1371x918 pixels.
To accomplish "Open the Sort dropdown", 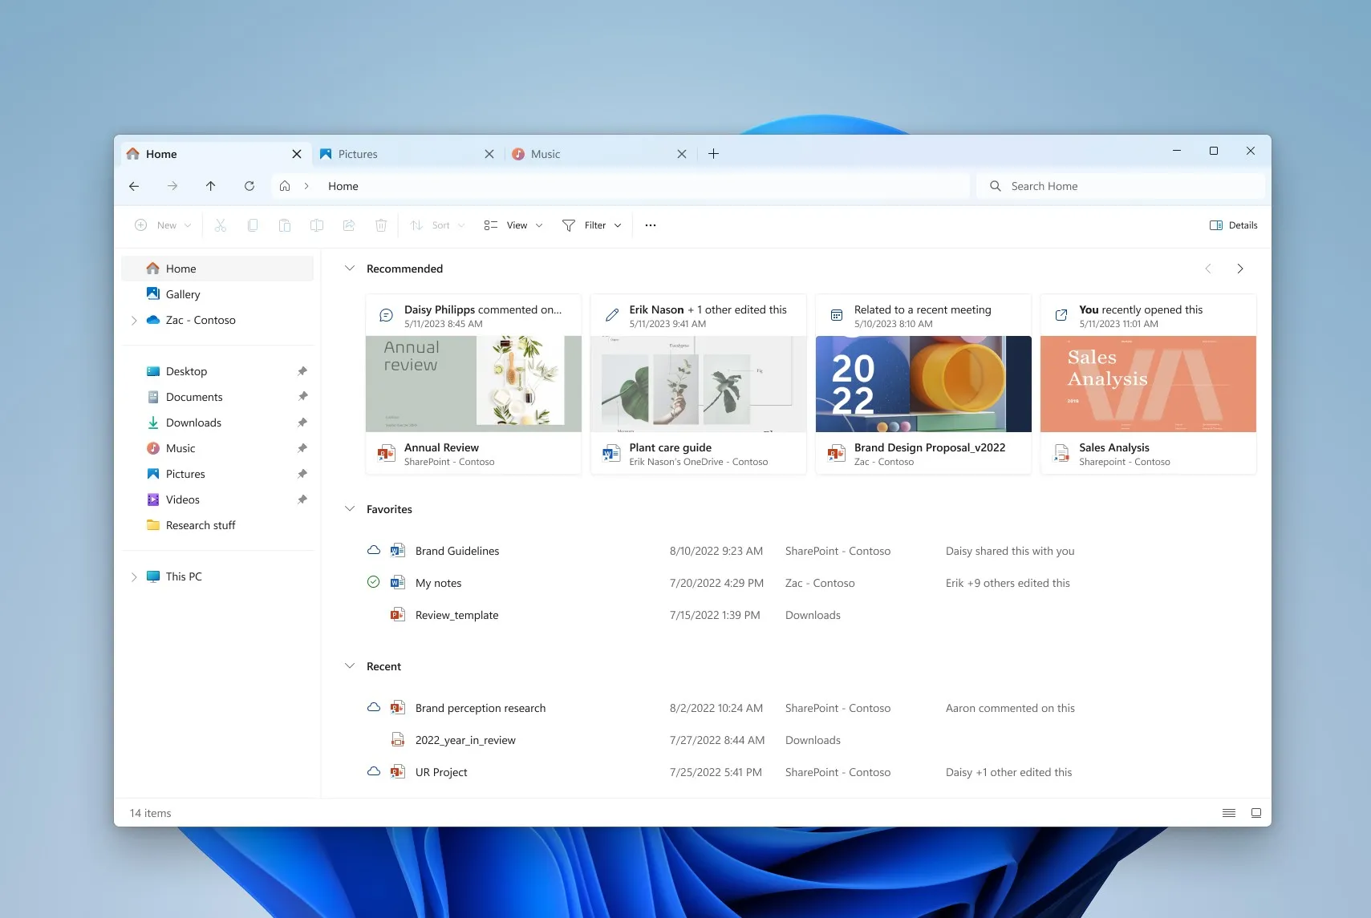I will coord(437,225).
